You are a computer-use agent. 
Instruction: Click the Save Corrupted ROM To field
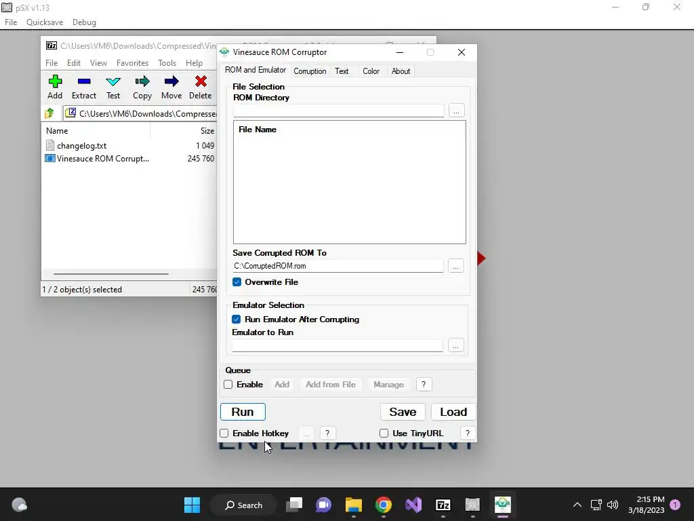click(338, 266)
